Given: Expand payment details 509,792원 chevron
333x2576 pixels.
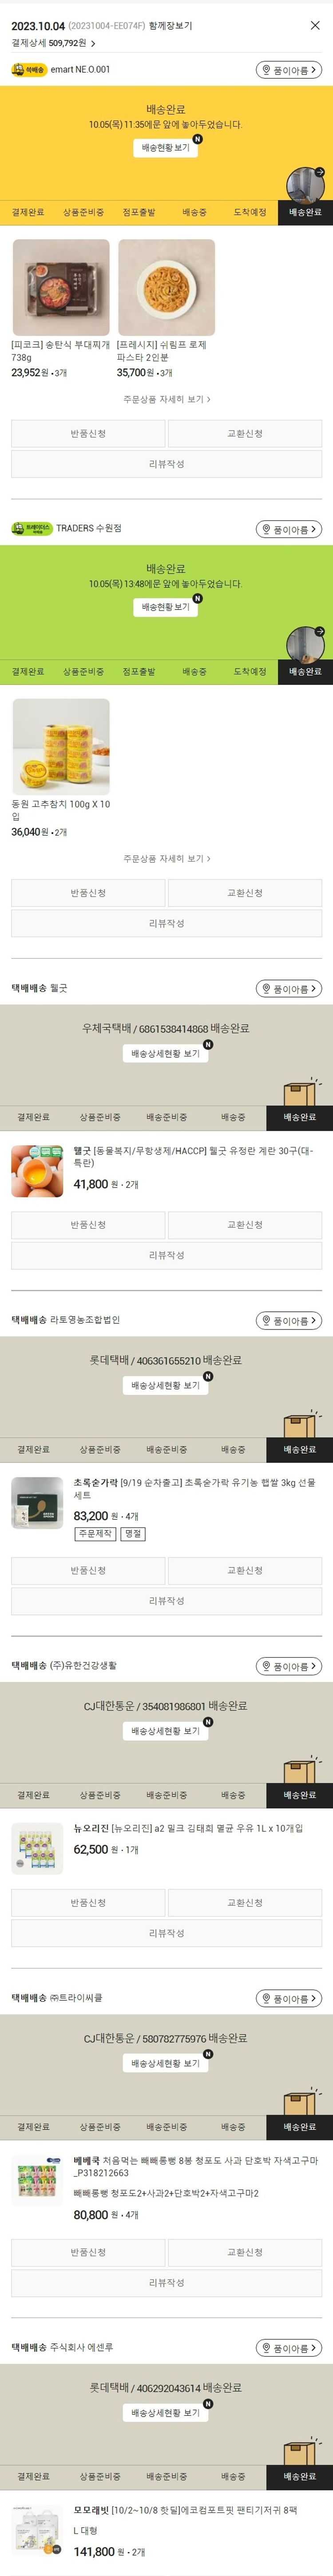Looking at the screenshot, I should pyautogui.click(x=93, y=43).
